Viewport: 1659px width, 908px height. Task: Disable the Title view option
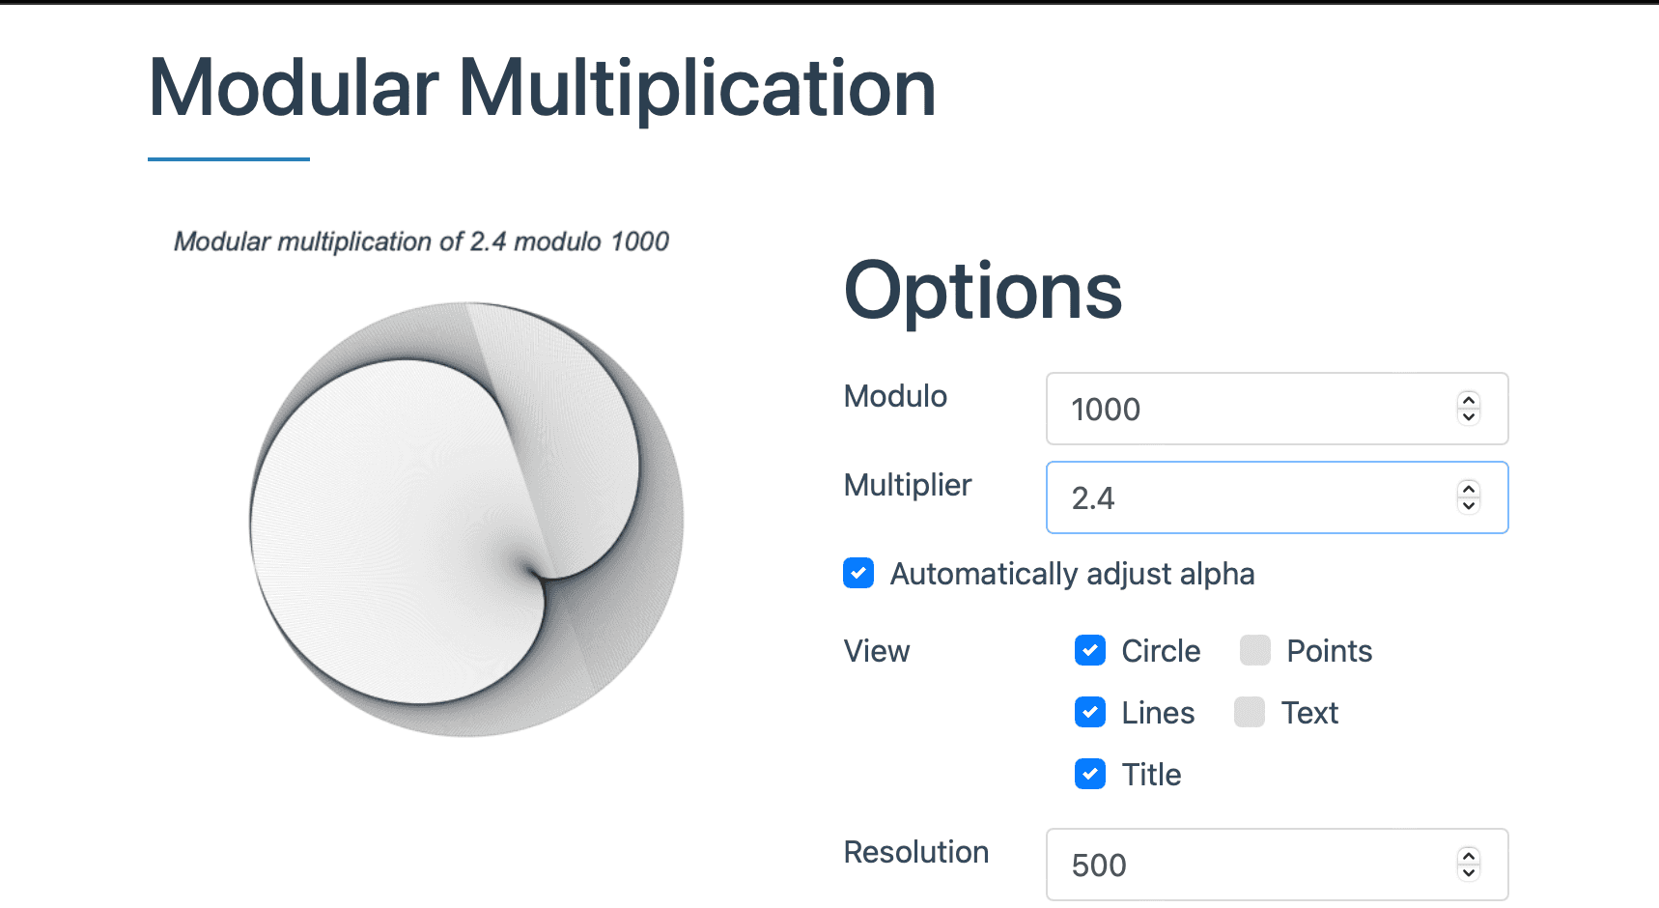(1089, 774)
